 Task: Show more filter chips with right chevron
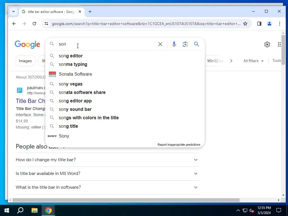click(x=231, y=61)
